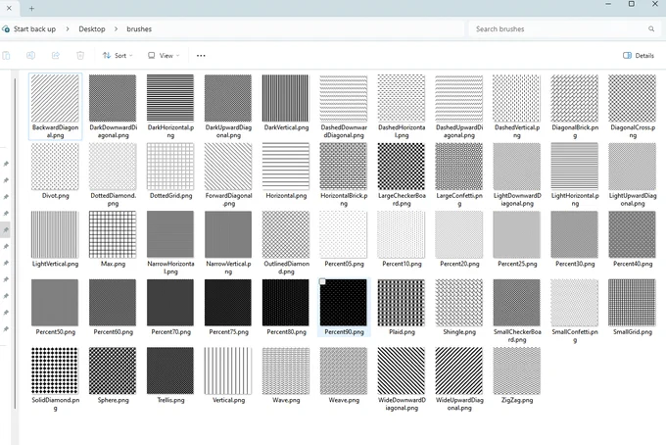Click the Paste clipboard icon in toolbar
Image resolution: width=666 pixels, height=445 pixels.
[6, 55]
